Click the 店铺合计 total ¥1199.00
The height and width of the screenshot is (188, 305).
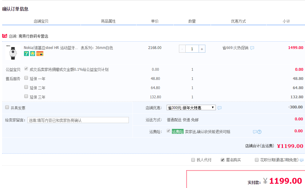[x=290, y=146]
